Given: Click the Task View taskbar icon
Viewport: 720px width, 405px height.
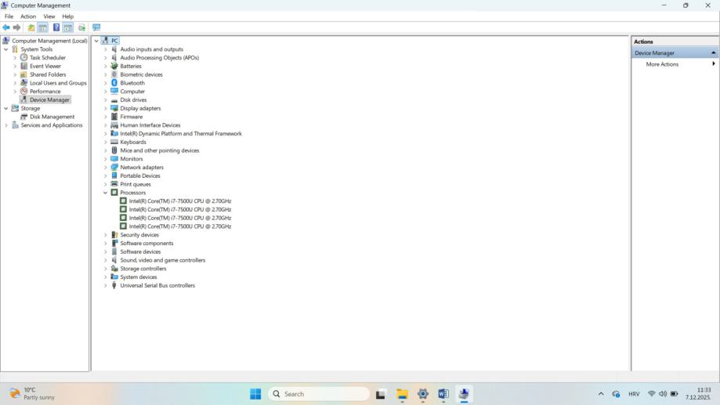Looking at the screenshot, I should tap(381, 394).
